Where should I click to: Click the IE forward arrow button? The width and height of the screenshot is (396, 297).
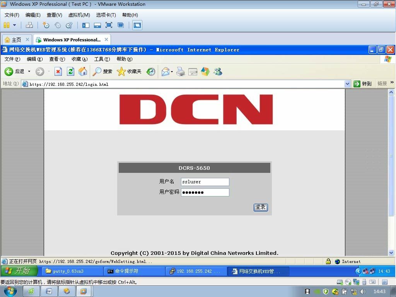(x=40, y=72)
